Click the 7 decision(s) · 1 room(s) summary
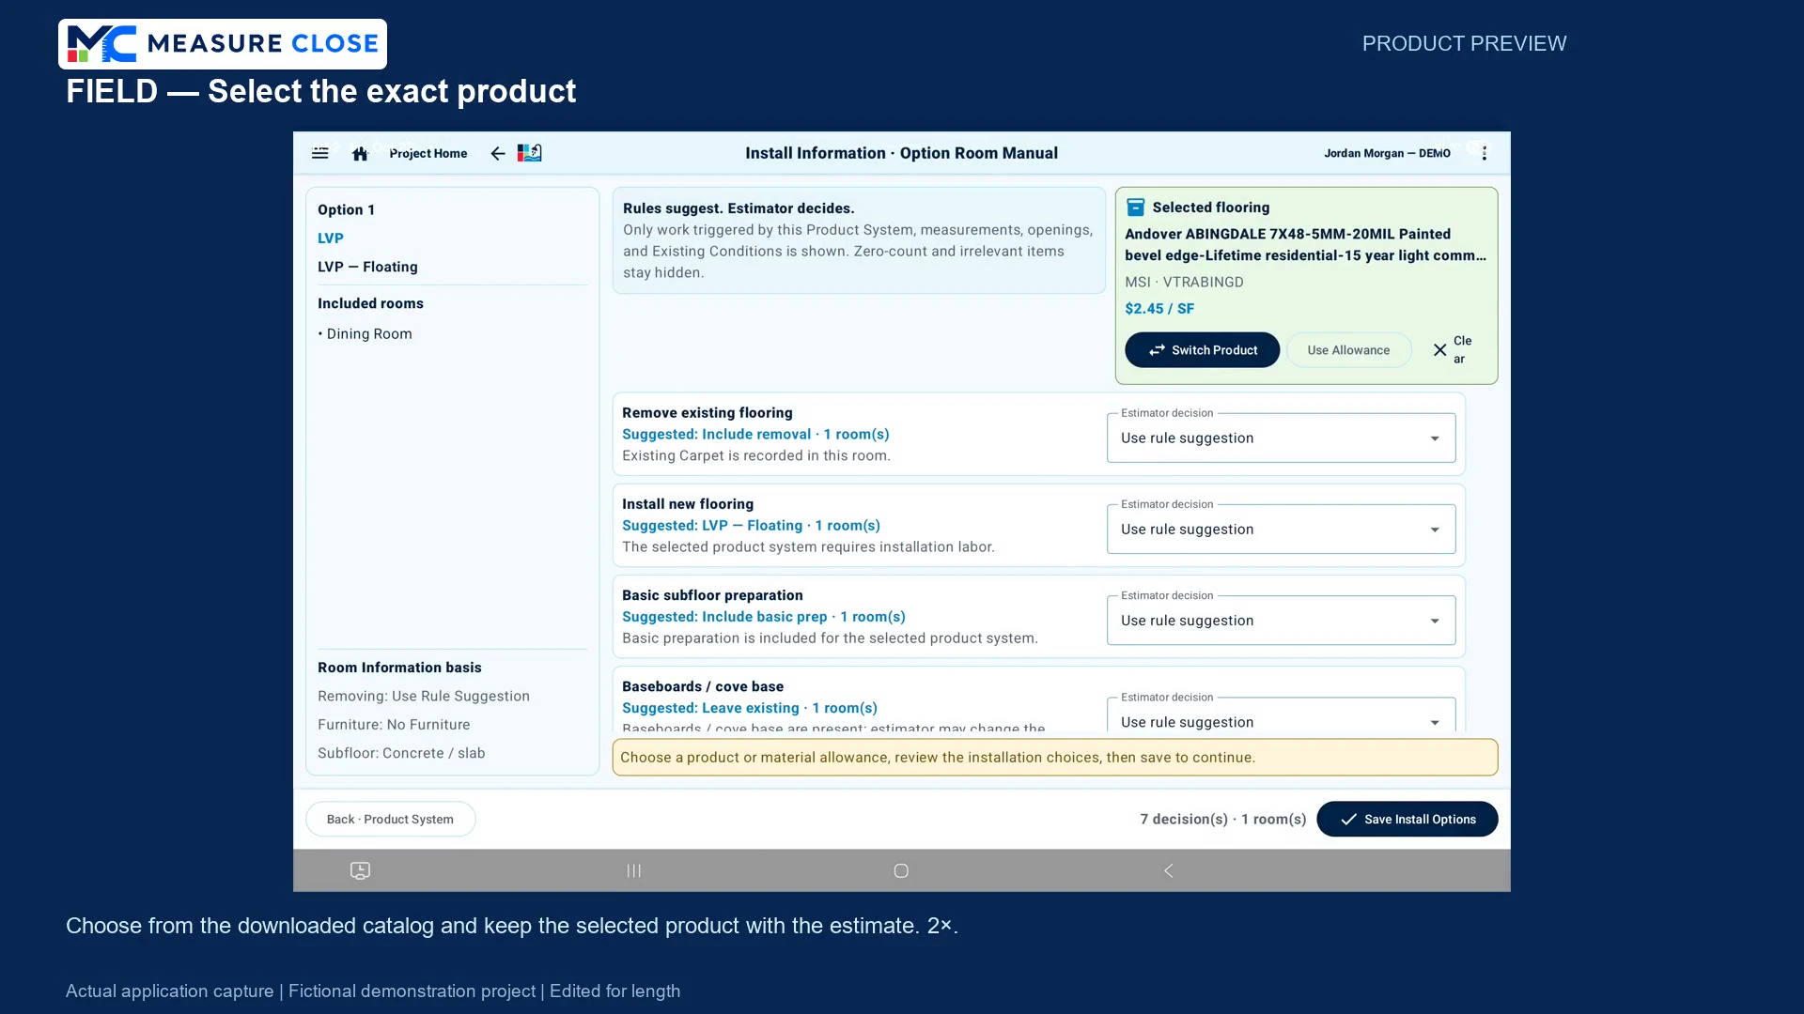 [1223, 820]
